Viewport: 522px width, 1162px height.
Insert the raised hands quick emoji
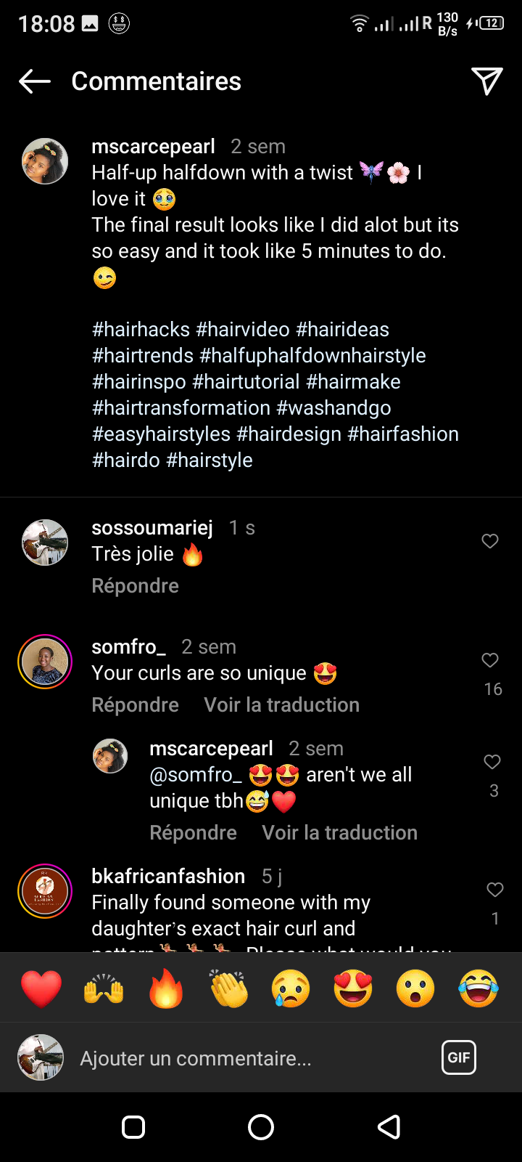(x=104, y=988)
